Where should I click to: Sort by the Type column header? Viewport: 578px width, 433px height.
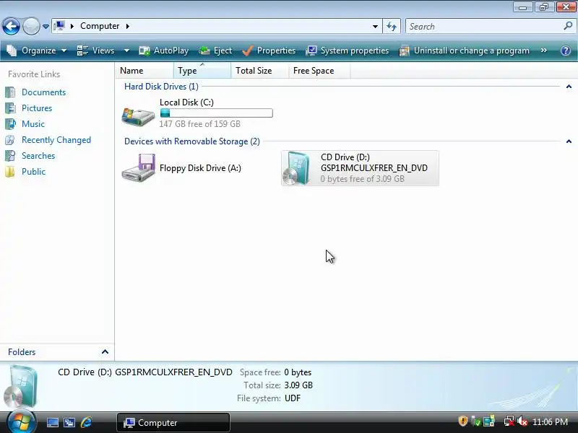click(x=202, y=70)
